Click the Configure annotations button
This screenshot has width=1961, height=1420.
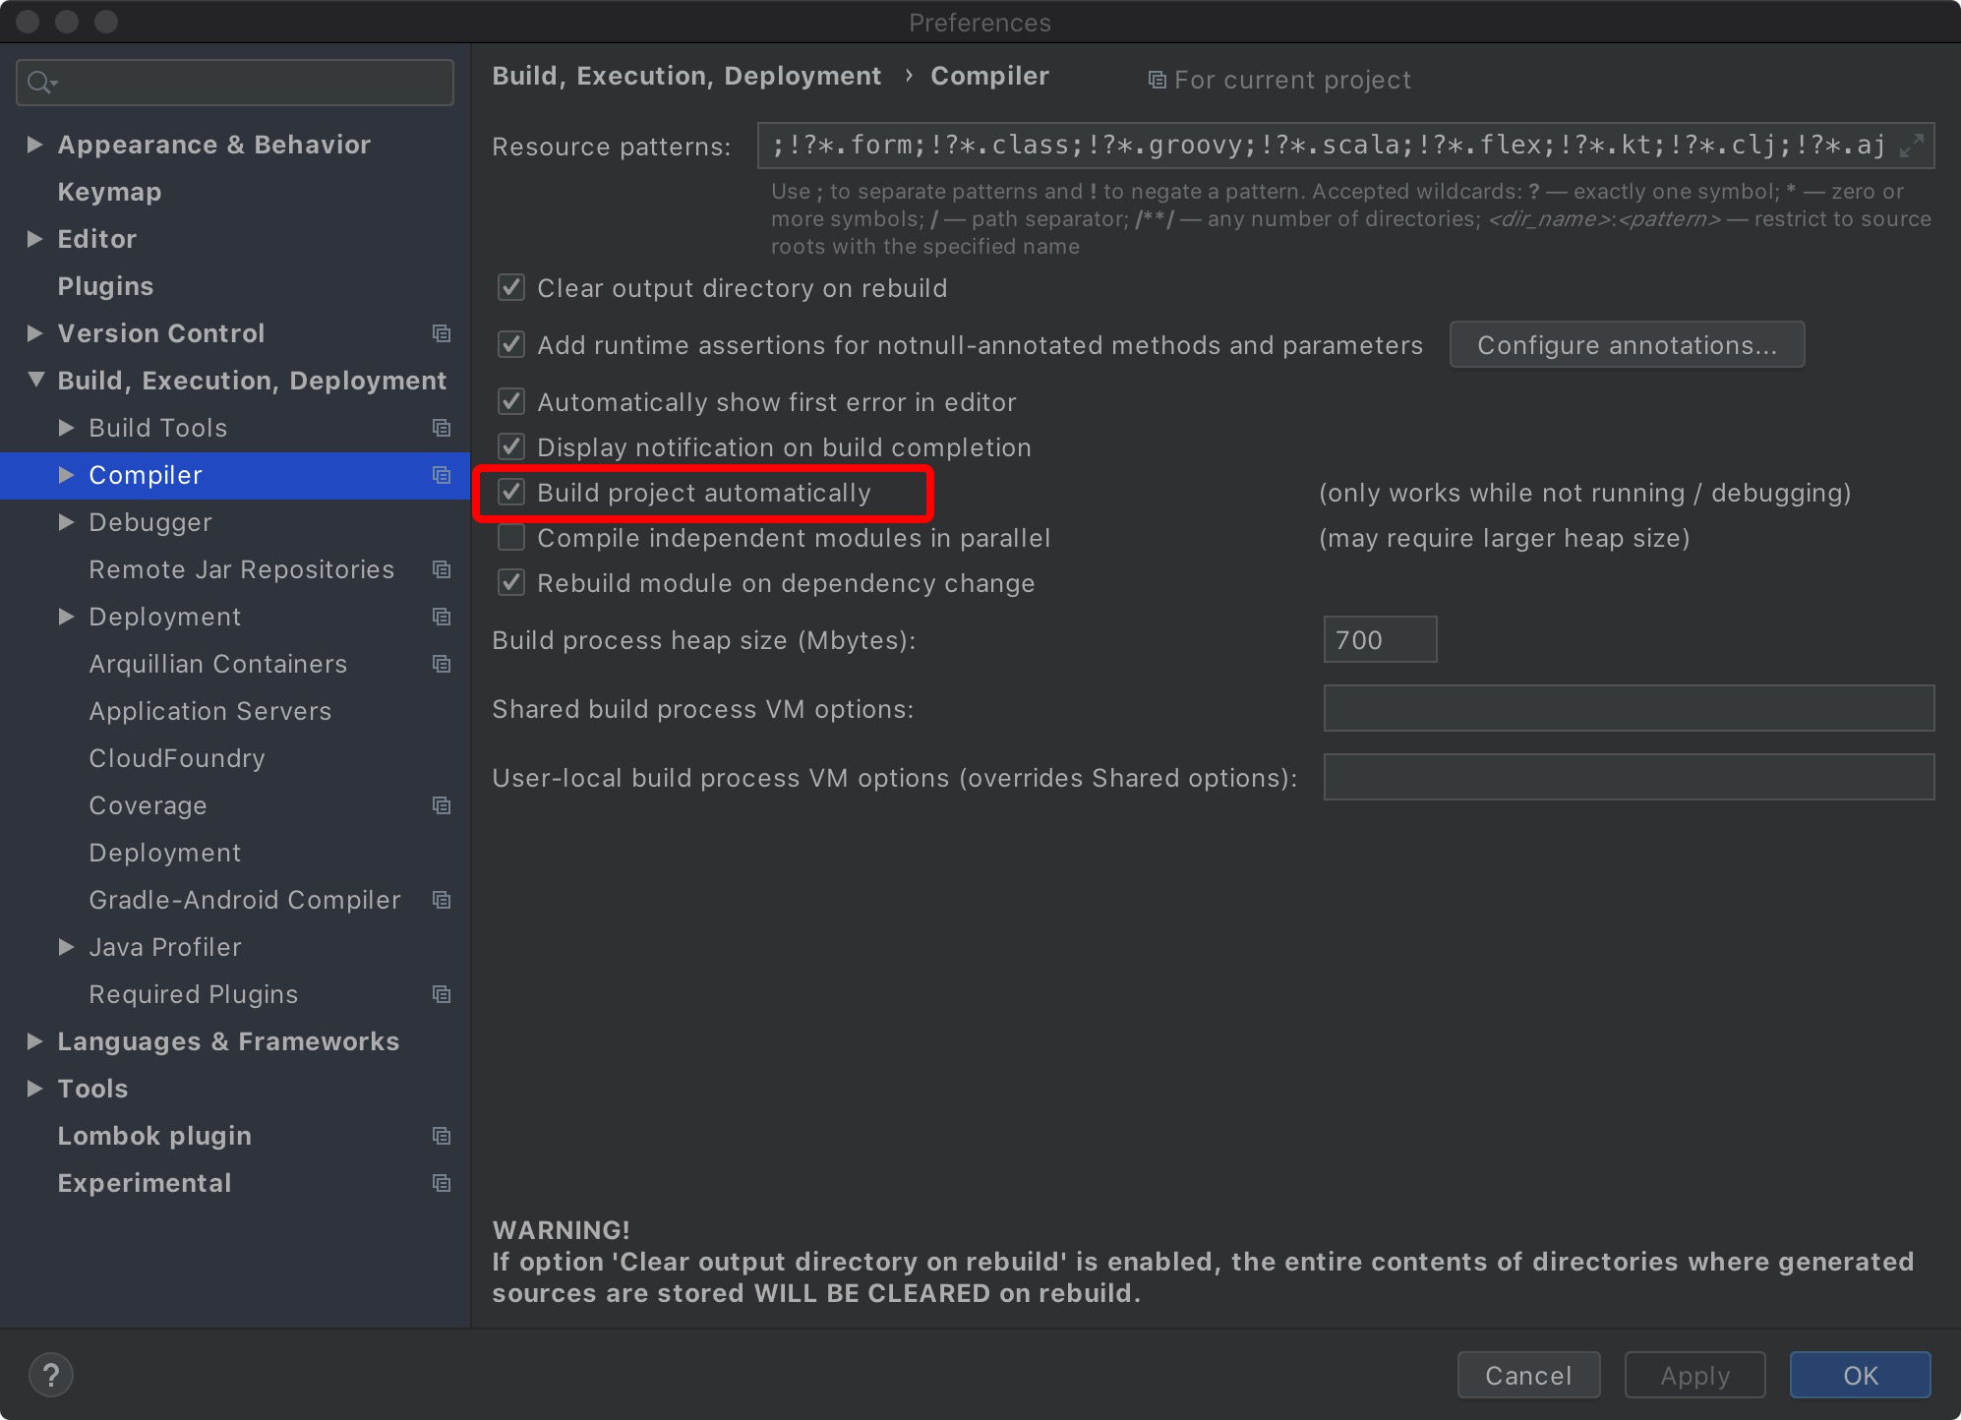pos(1627,345)
